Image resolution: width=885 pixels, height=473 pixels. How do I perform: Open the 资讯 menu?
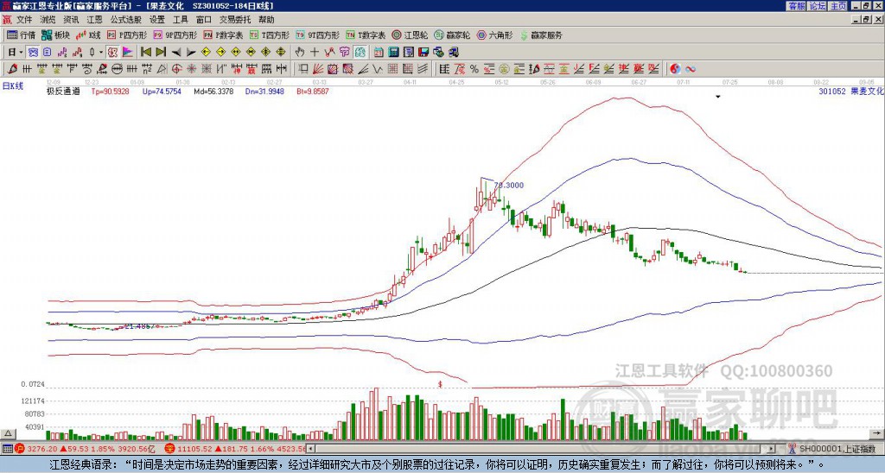pyautogui.click(x=71, y=20)
